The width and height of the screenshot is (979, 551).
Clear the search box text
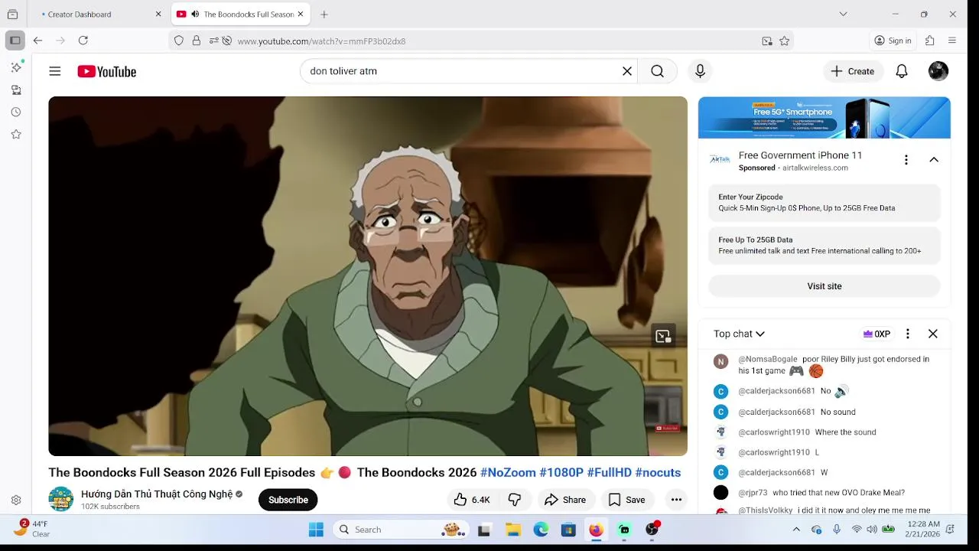pos(627,71)
